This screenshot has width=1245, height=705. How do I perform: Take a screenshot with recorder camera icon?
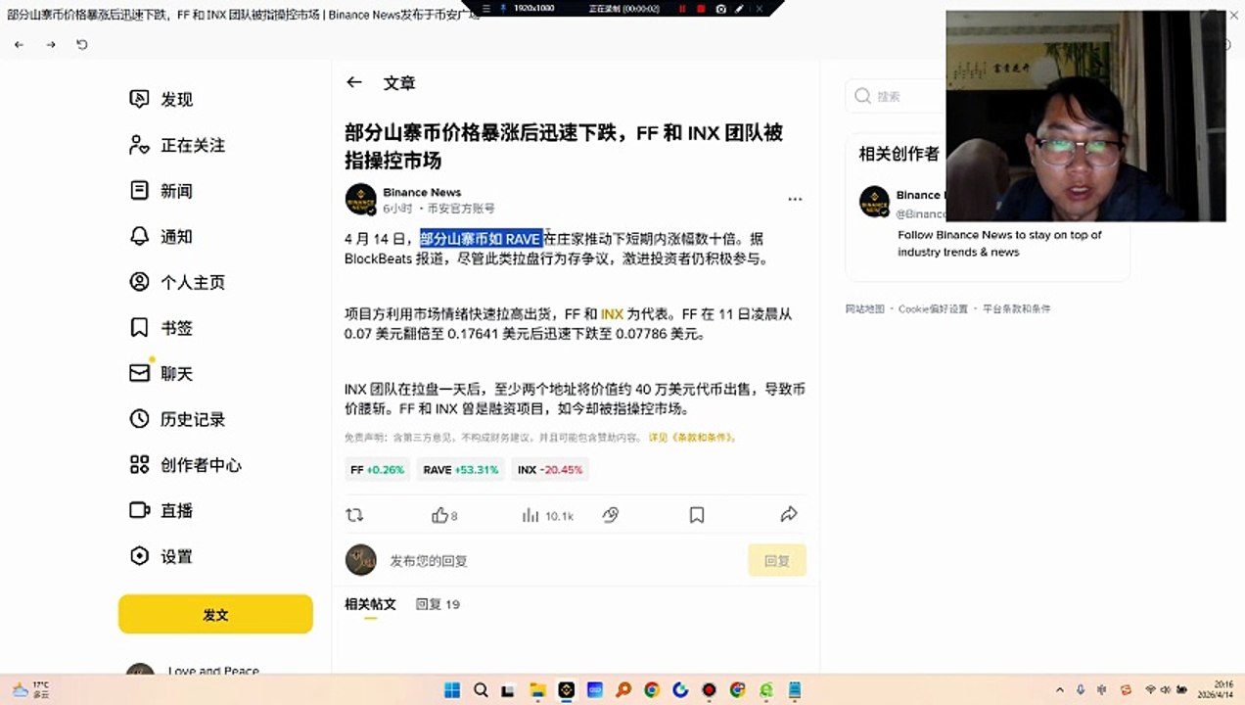tap(721, 8)
